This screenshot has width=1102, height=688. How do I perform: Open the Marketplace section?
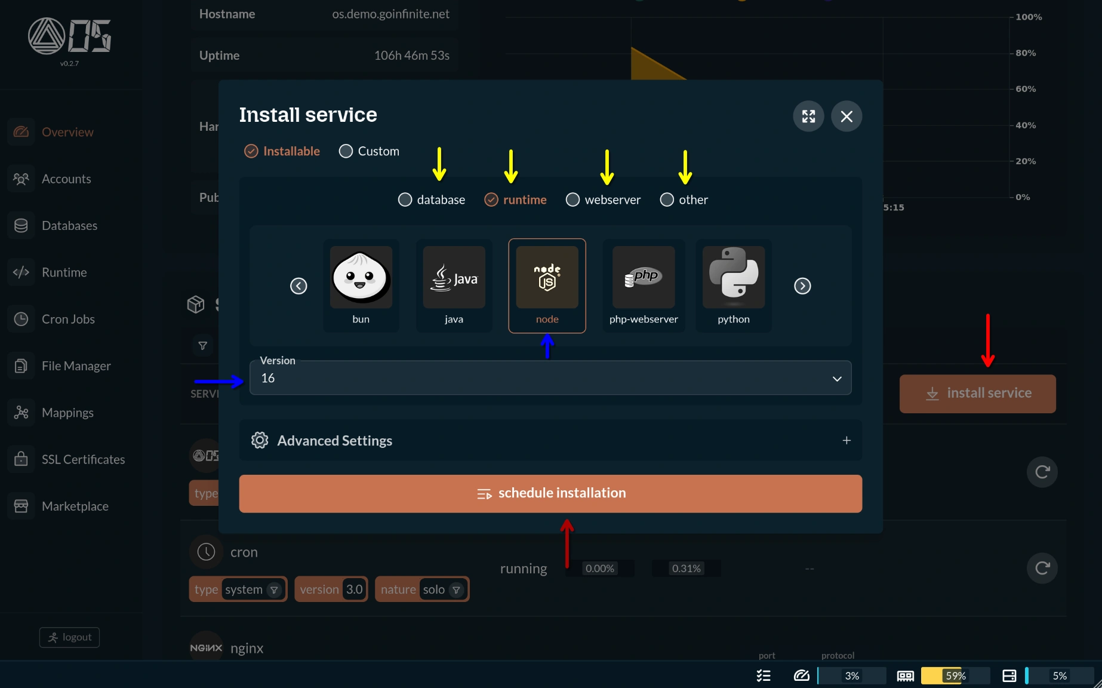point(75,505)
